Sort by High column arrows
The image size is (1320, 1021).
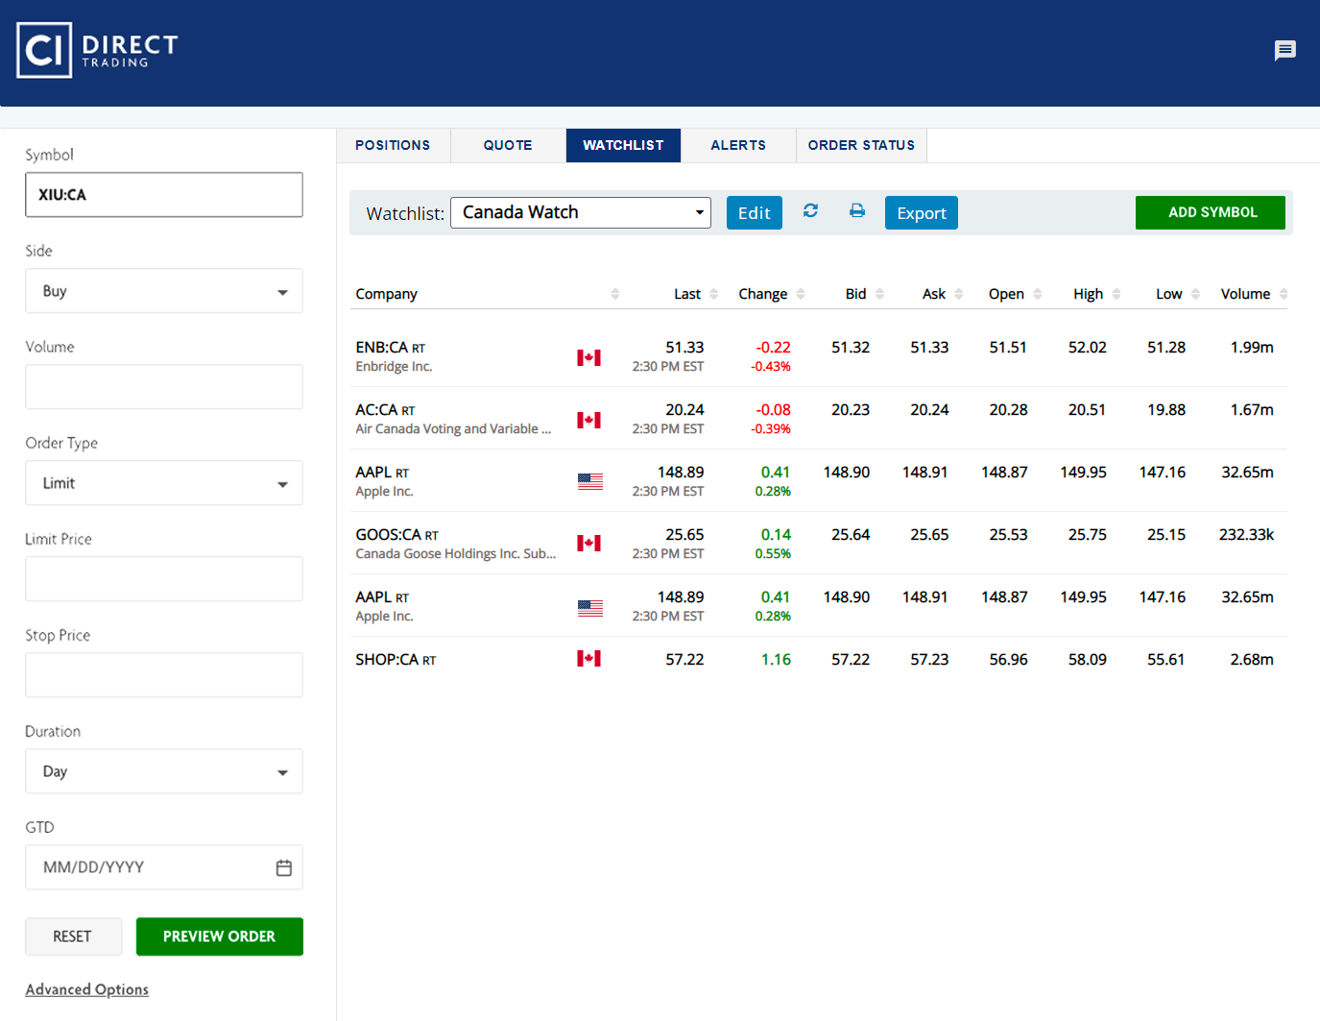[1116, 294]
